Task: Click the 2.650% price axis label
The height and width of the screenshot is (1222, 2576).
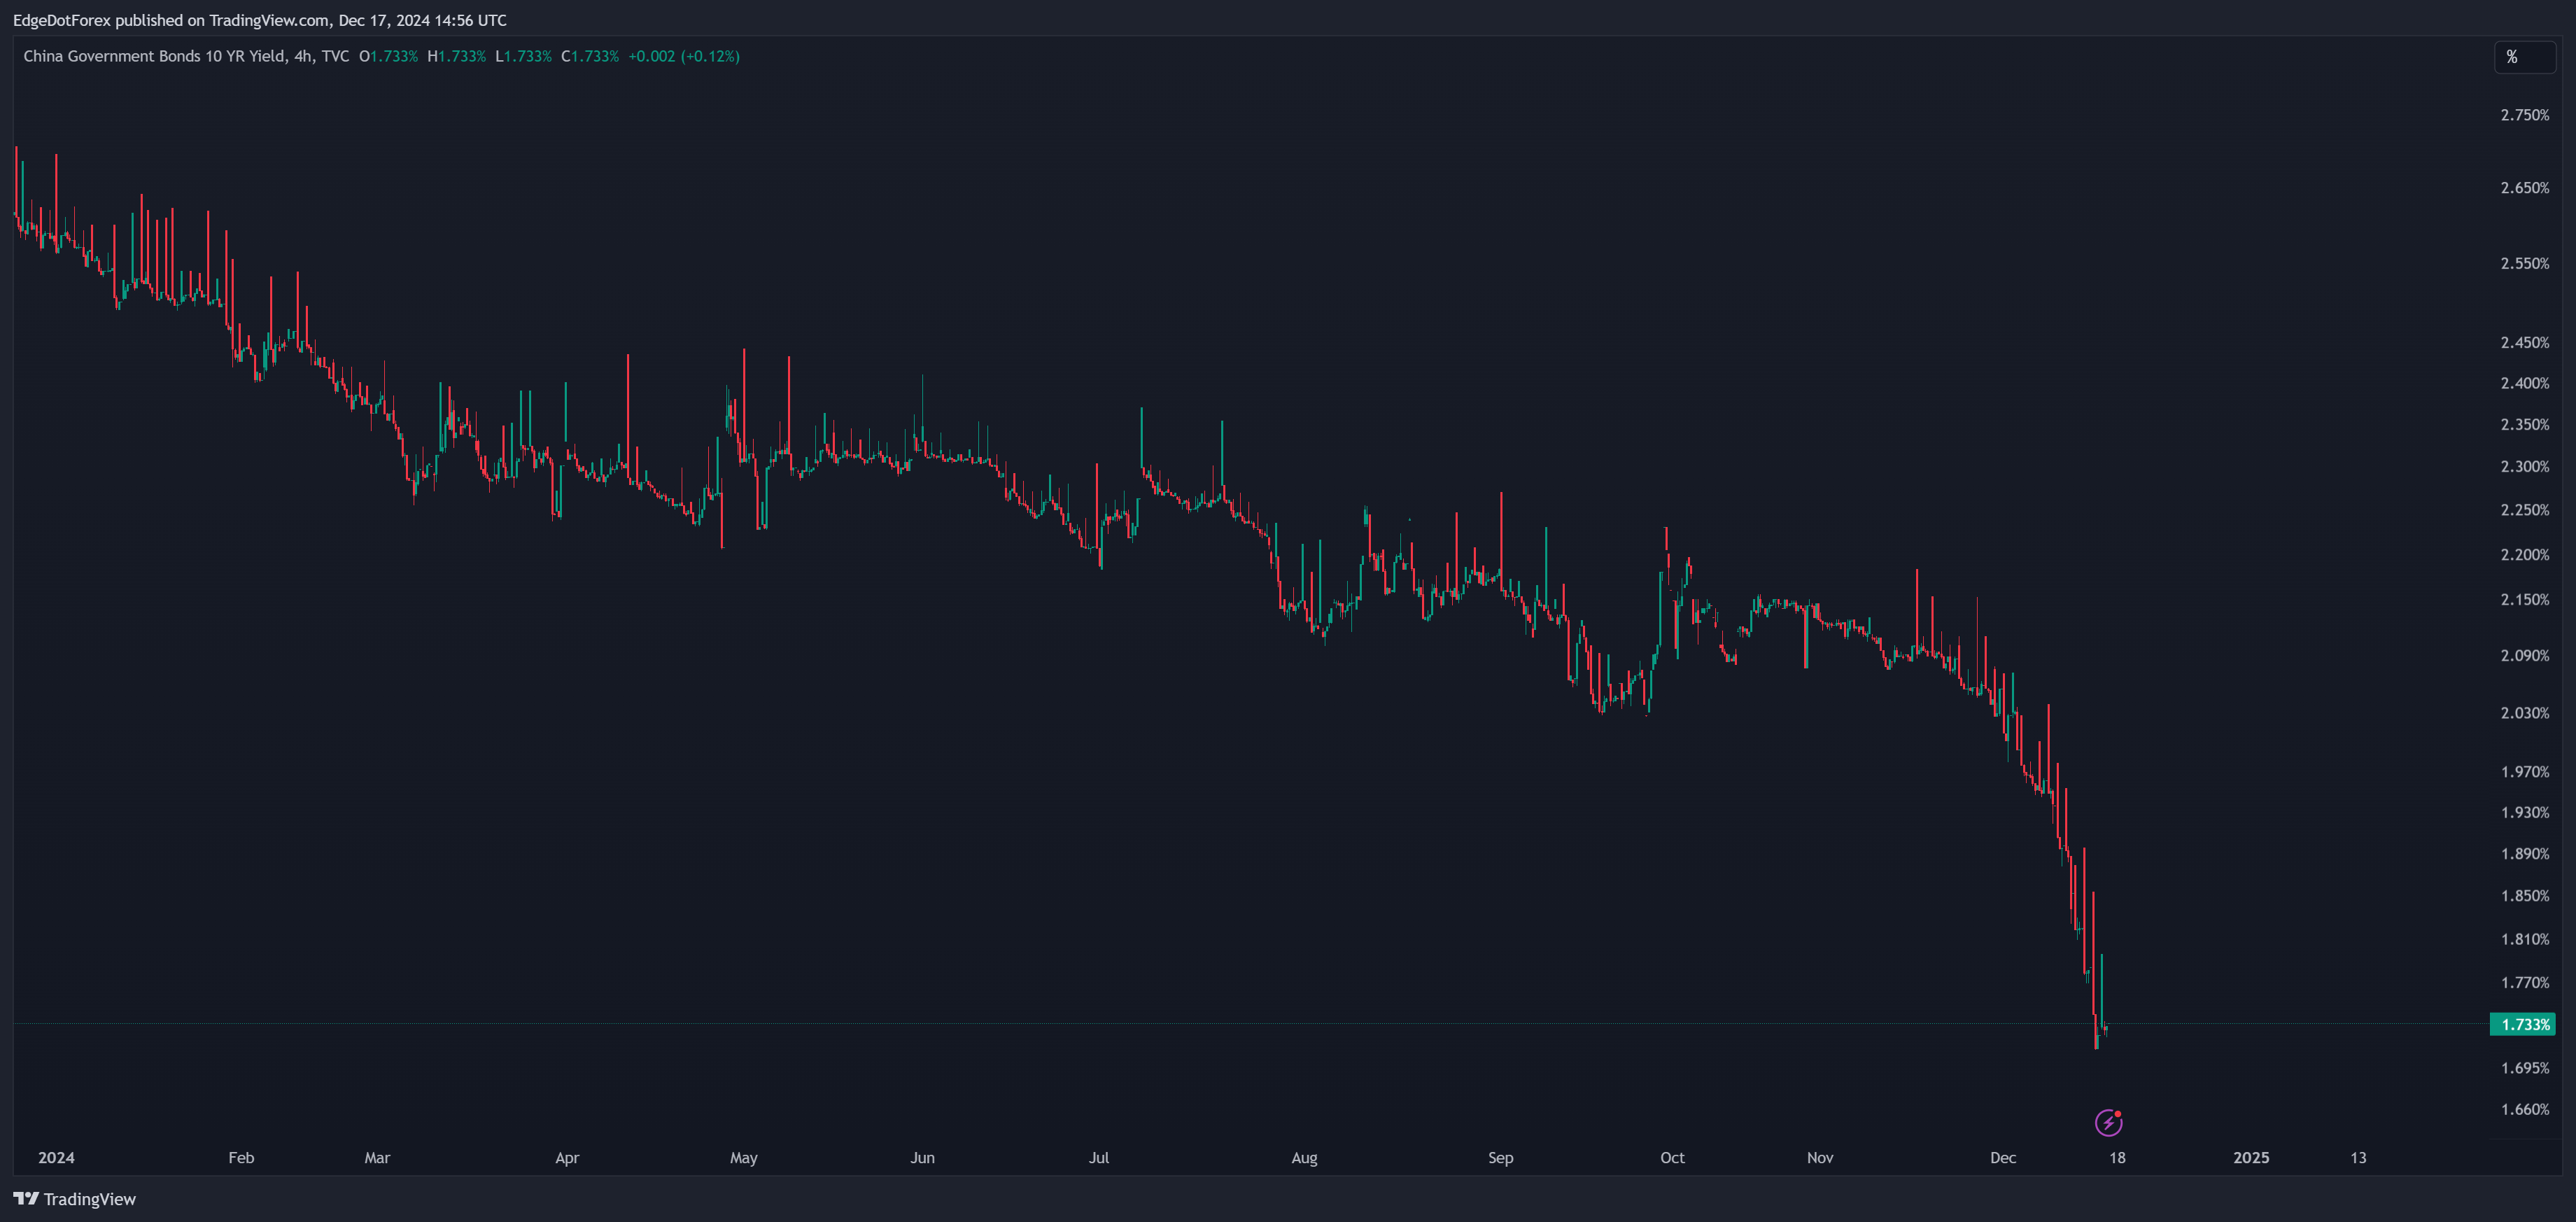Action: (2524, 188)
